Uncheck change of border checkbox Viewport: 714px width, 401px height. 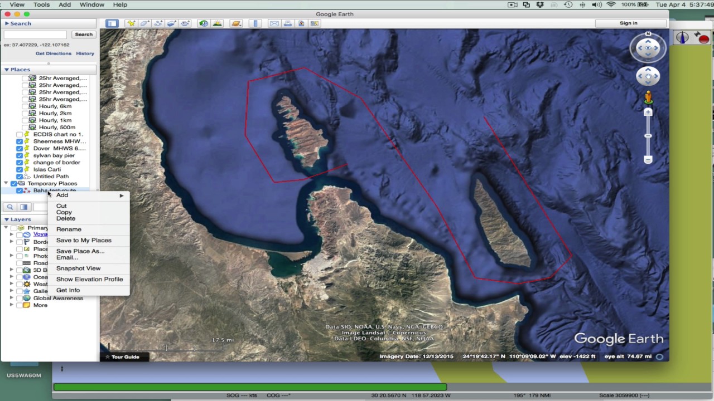(x=20, y=163)
